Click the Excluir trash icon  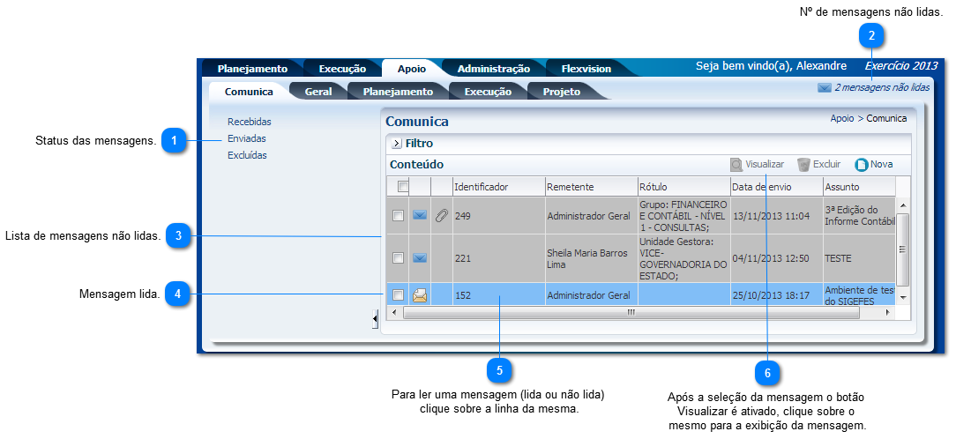point(803,165)
